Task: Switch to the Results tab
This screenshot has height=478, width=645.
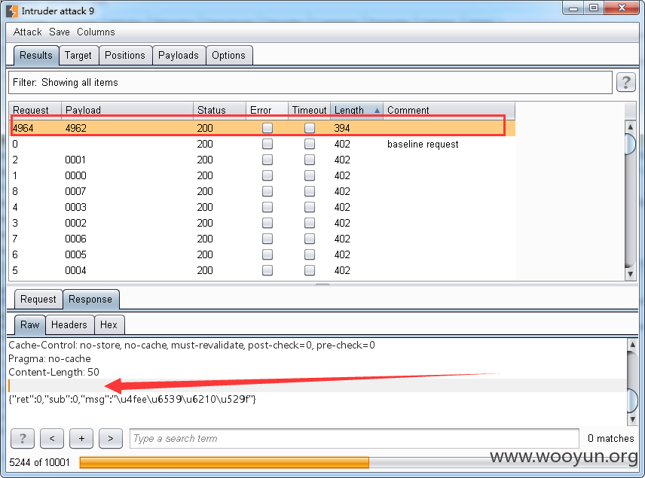Action: click(36, 55)
